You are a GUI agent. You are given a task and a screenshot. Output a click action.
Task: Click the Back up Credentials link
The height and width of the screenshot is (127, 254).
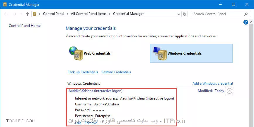83,72
